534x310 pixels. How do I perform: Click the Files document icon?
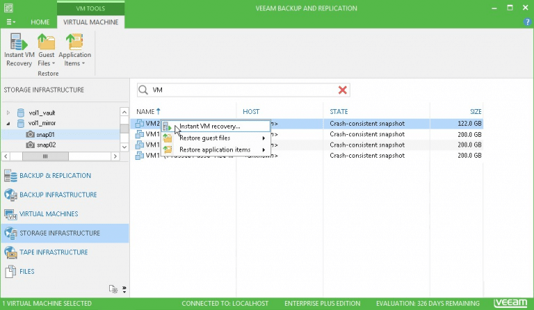[x=10, y=271]
